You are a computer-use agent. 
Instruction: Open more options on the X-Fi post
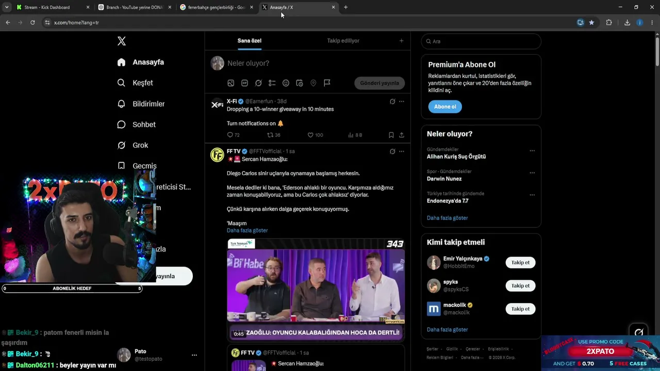coord(402,102)
